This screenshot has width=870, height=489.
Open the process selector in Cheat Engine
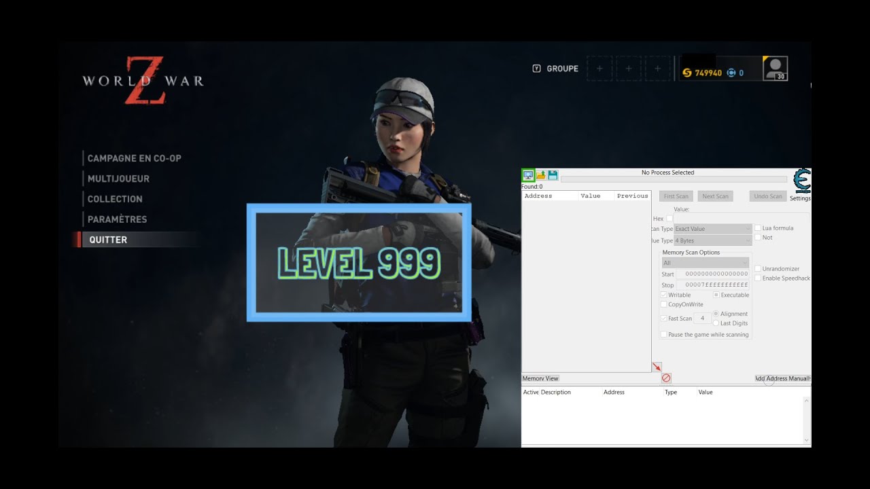tap(528, 175)
